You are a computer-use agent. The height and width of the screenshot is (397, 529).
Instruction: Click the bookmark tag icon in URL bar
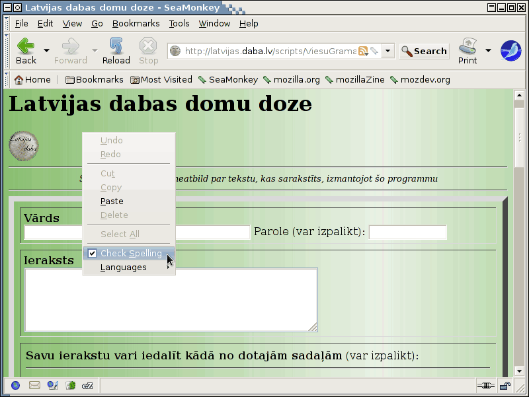tap(374, 51)
